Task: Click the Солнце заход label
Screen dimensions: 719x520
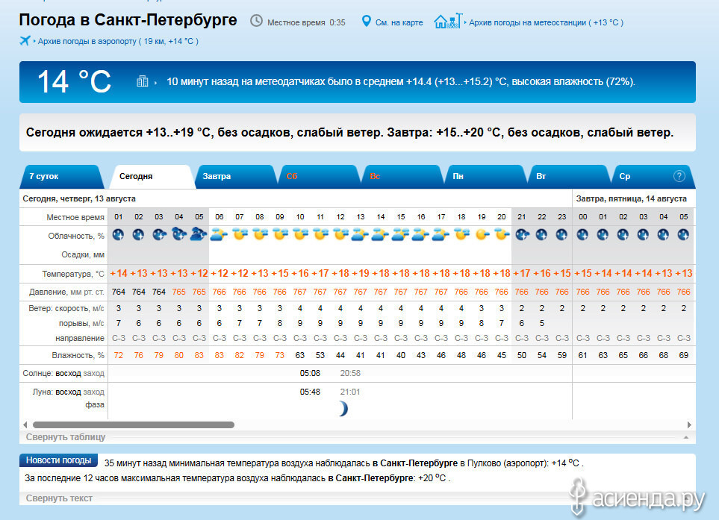Action: (93, 373)
